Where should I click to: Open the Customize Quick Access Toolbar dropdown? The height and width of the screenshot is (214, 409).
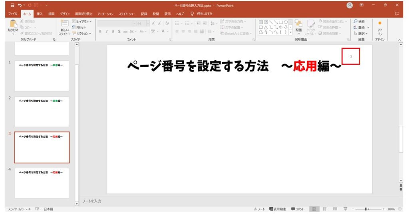[47, 5]
